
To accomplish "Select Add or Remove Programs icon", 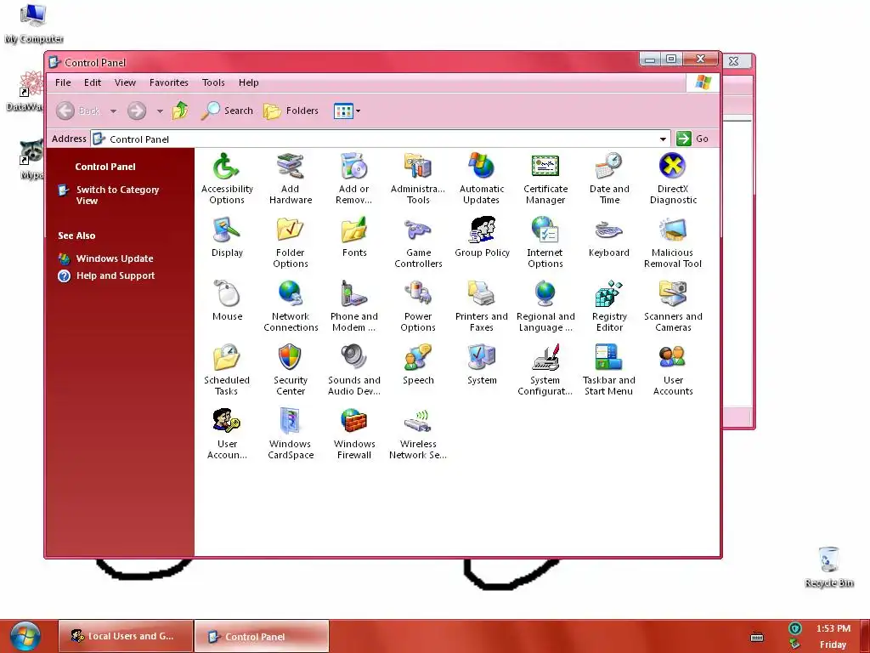I will point(354,179).
